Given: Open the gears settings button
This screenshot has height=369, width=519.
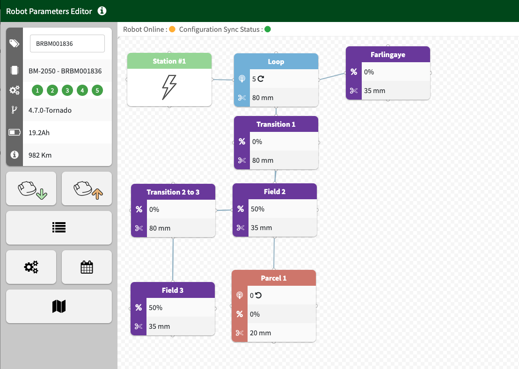Looking at the screenshot, I should pos(31,267).
